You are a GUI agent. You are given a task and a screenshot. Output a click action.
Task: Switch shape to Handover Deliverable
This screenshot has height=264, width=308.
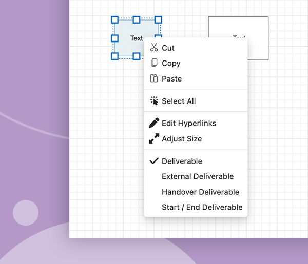click(196, 192)
